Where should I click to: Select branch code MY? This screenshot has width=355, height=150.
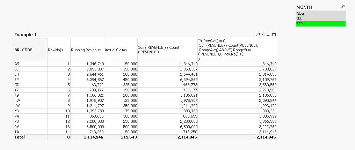click(x=30, y=111)
